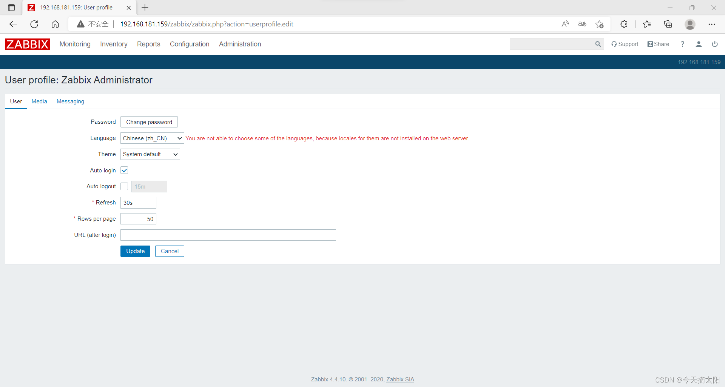Click the Refresh input field
The width and height of the screenshot is (725, 387).
pos(138,203)
